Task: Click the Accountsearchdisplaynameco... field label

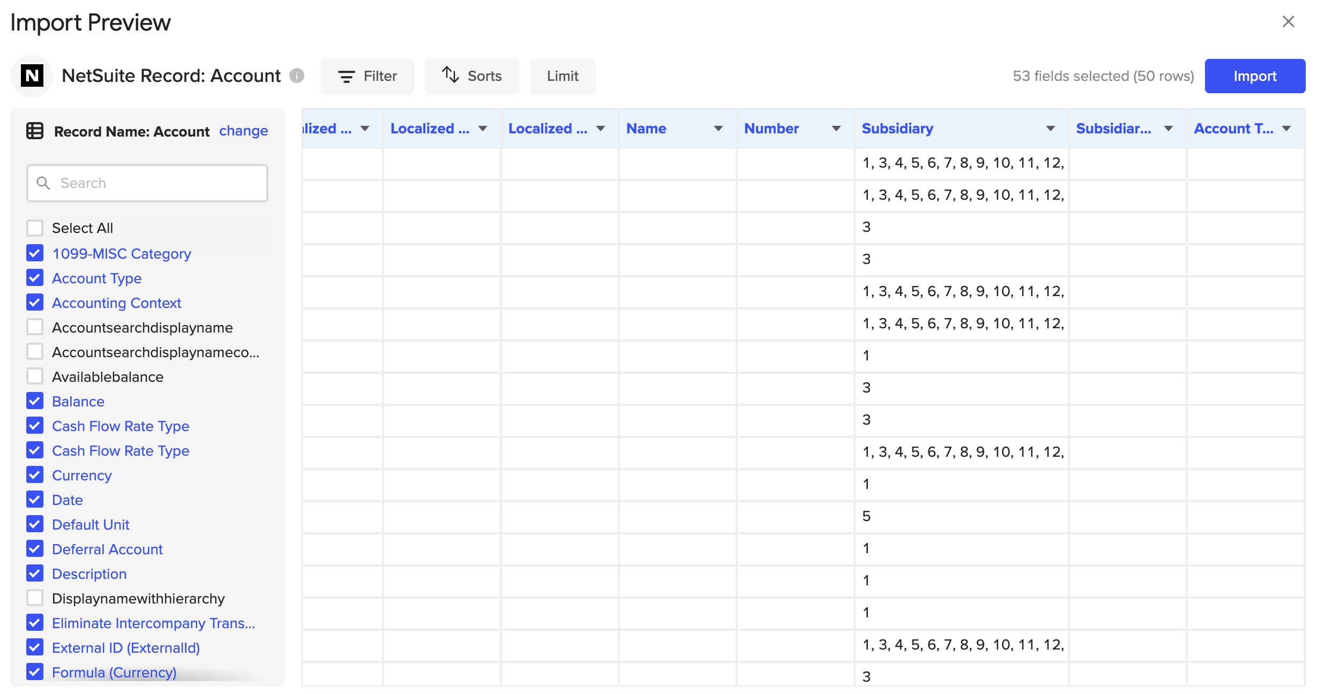Action: click(x=155, y=352)
